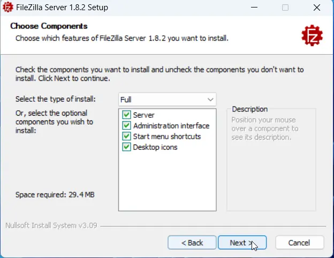Screen dimensions: 334x258
Task: Uncheck the Server component checkbox
Action: click(x=126, y=115)
